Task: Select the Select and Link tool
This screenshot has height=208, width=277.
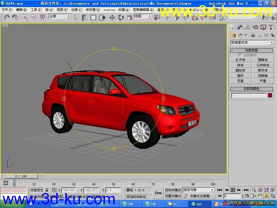Action: click(x=25, y=18)
